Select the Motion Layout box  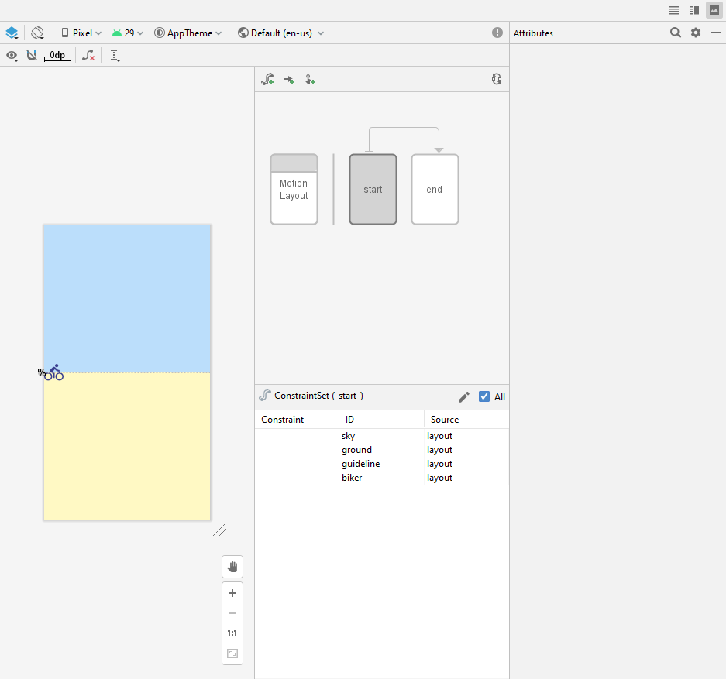point(294,190)
